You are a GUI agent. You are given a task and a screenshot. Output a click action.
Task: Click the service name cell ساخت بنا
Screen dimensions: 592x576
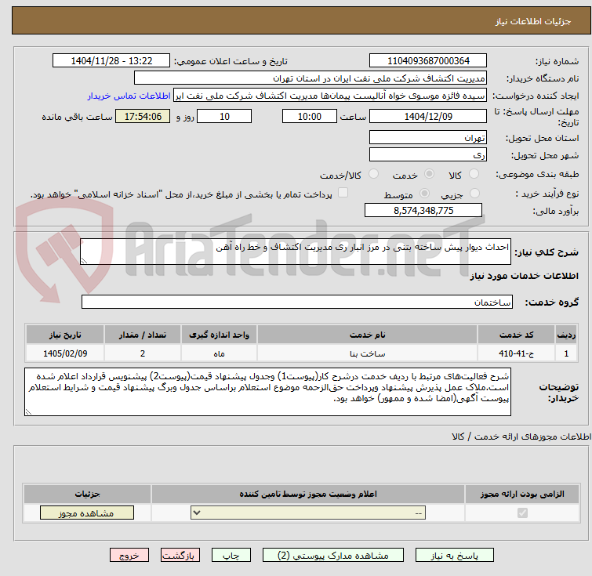(367, 353)
